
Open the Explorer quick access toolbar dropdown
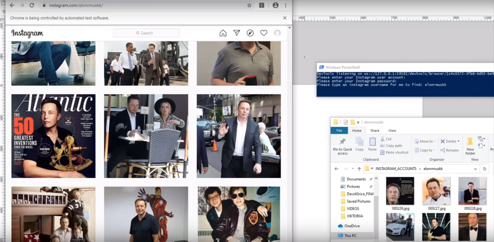point(358,122)
